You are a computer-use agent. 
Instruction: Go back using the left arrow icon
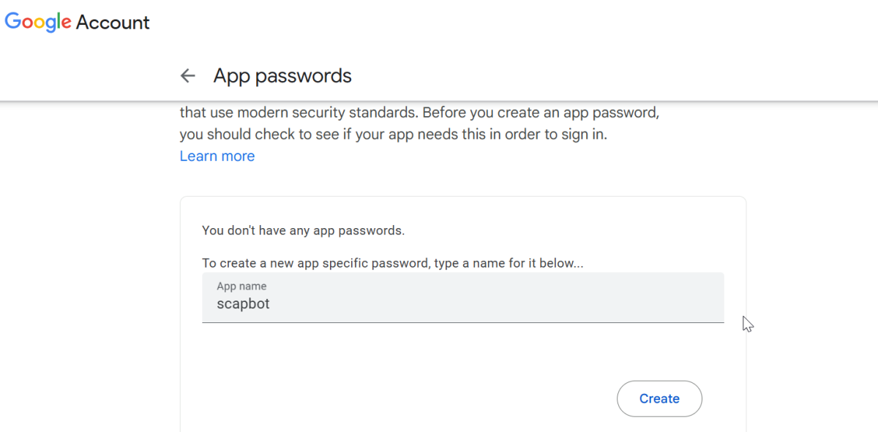tap(188, 75)
